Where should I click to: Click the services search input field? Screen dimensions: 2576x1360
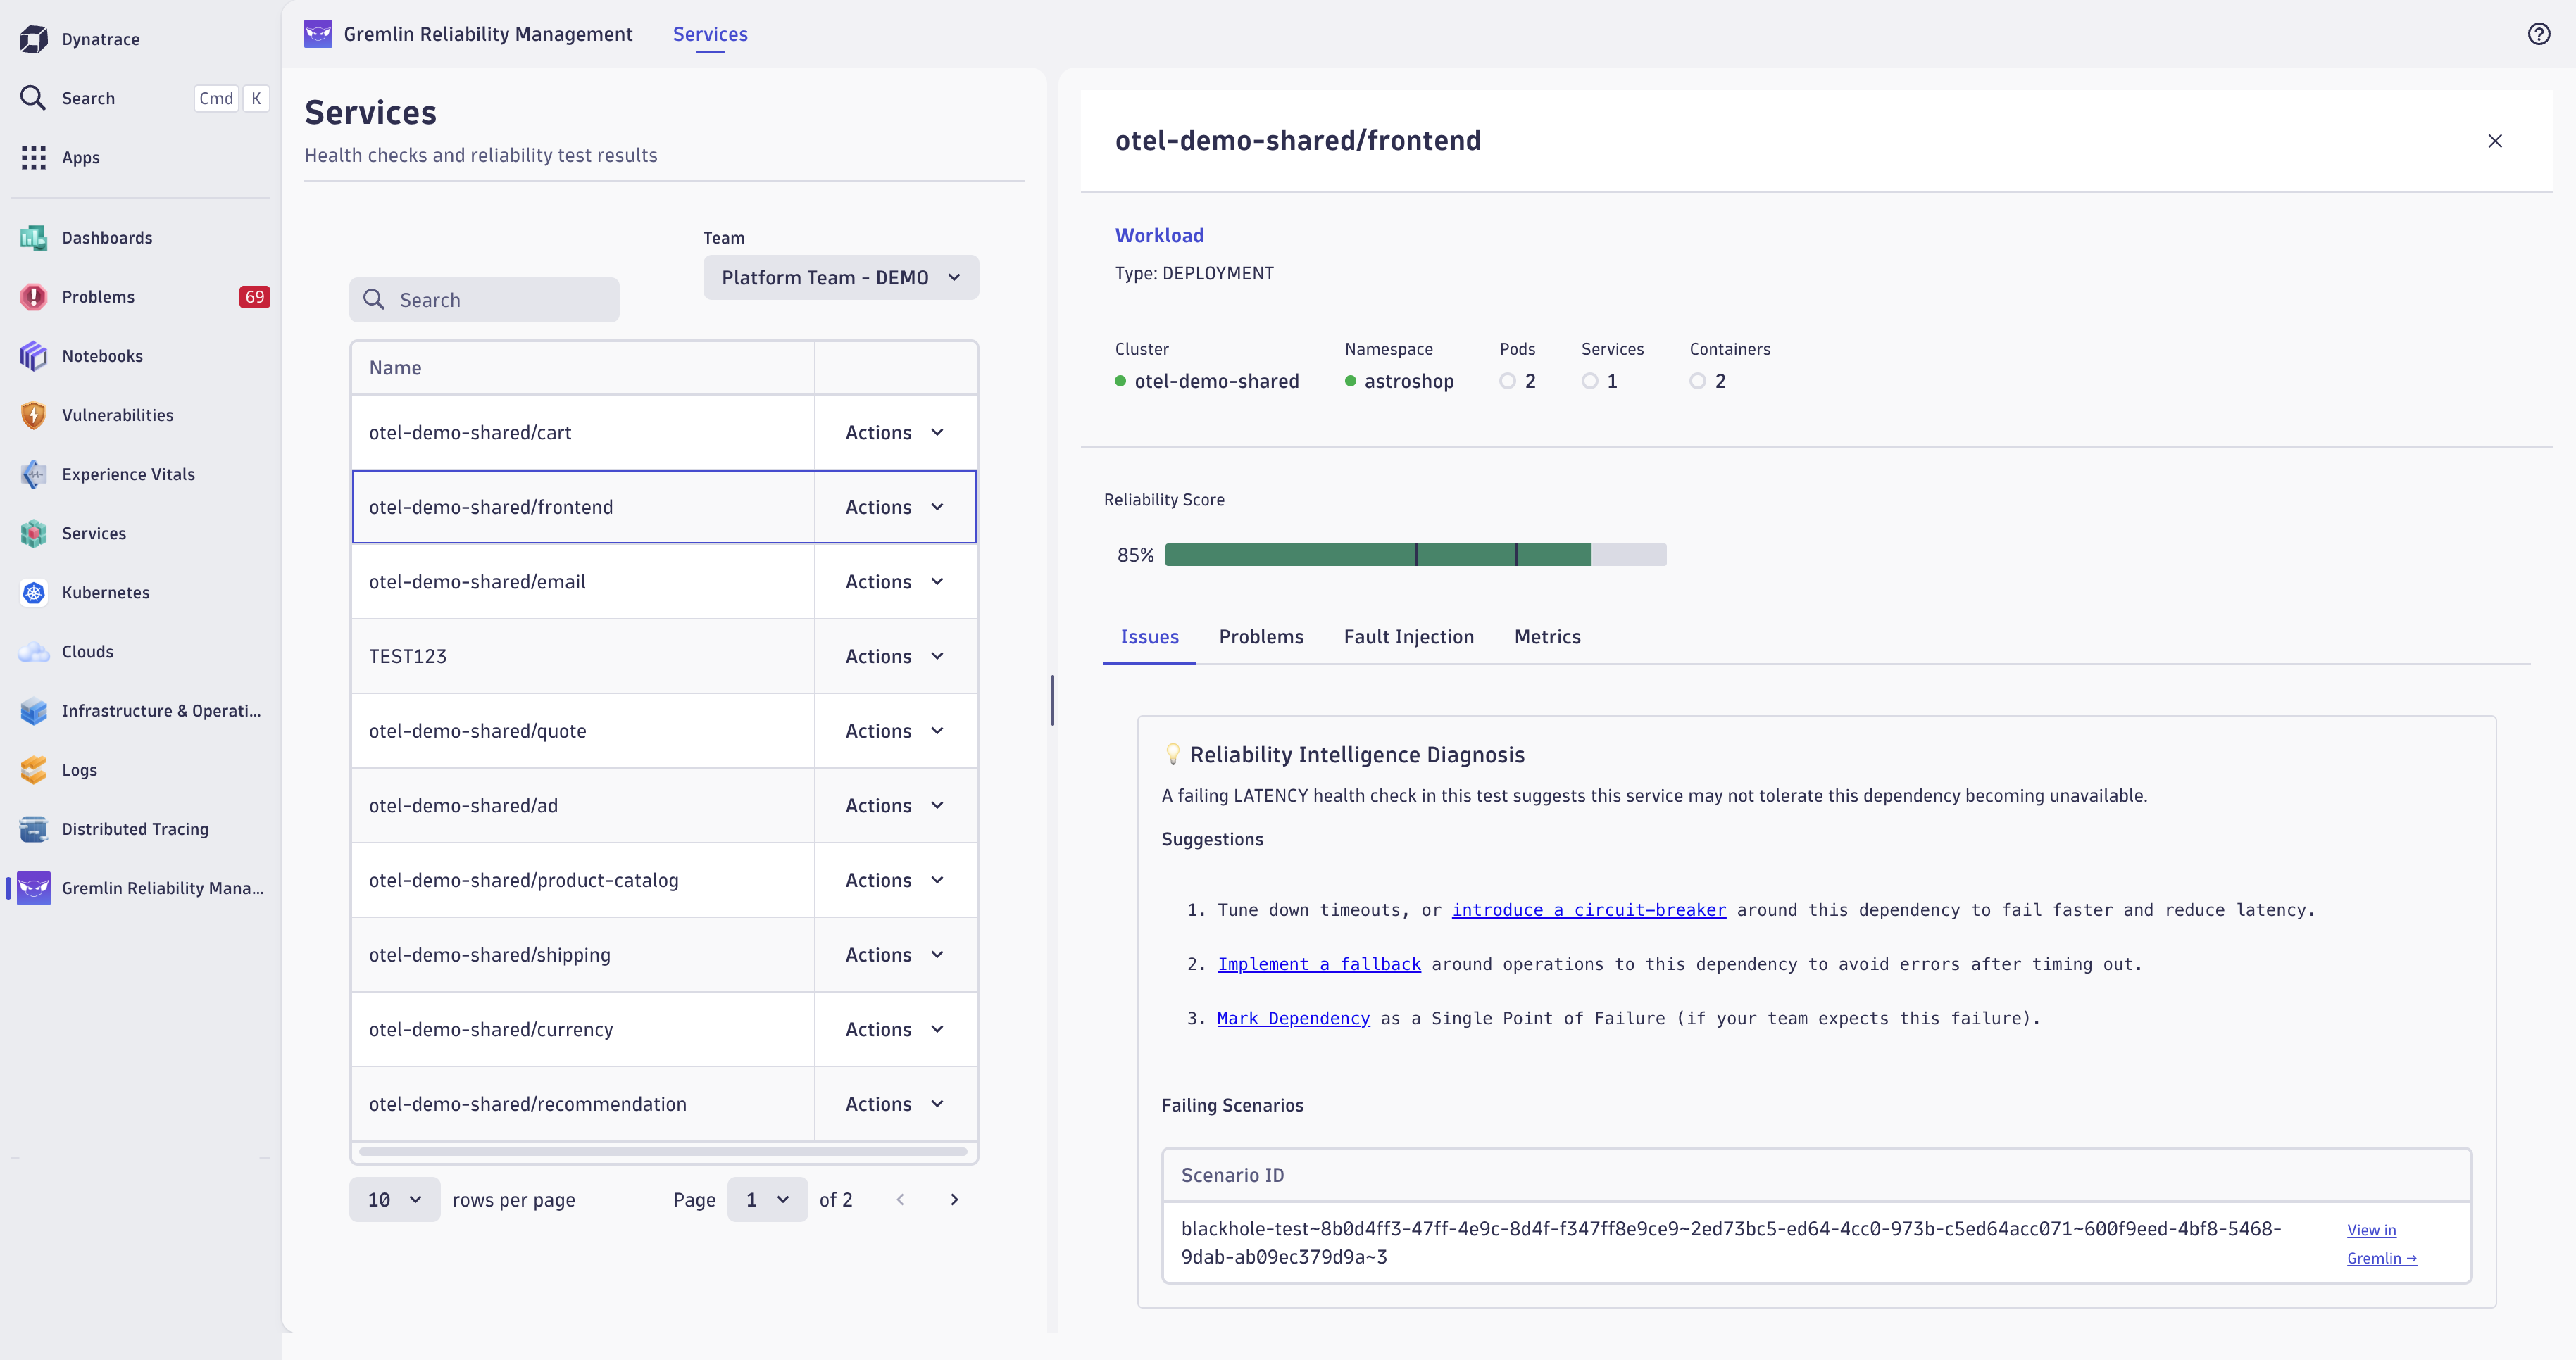[x=484, y=300]
